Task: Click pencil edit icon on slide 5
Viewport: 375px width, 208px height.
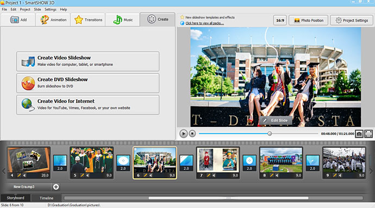Action: click(82, 175)
